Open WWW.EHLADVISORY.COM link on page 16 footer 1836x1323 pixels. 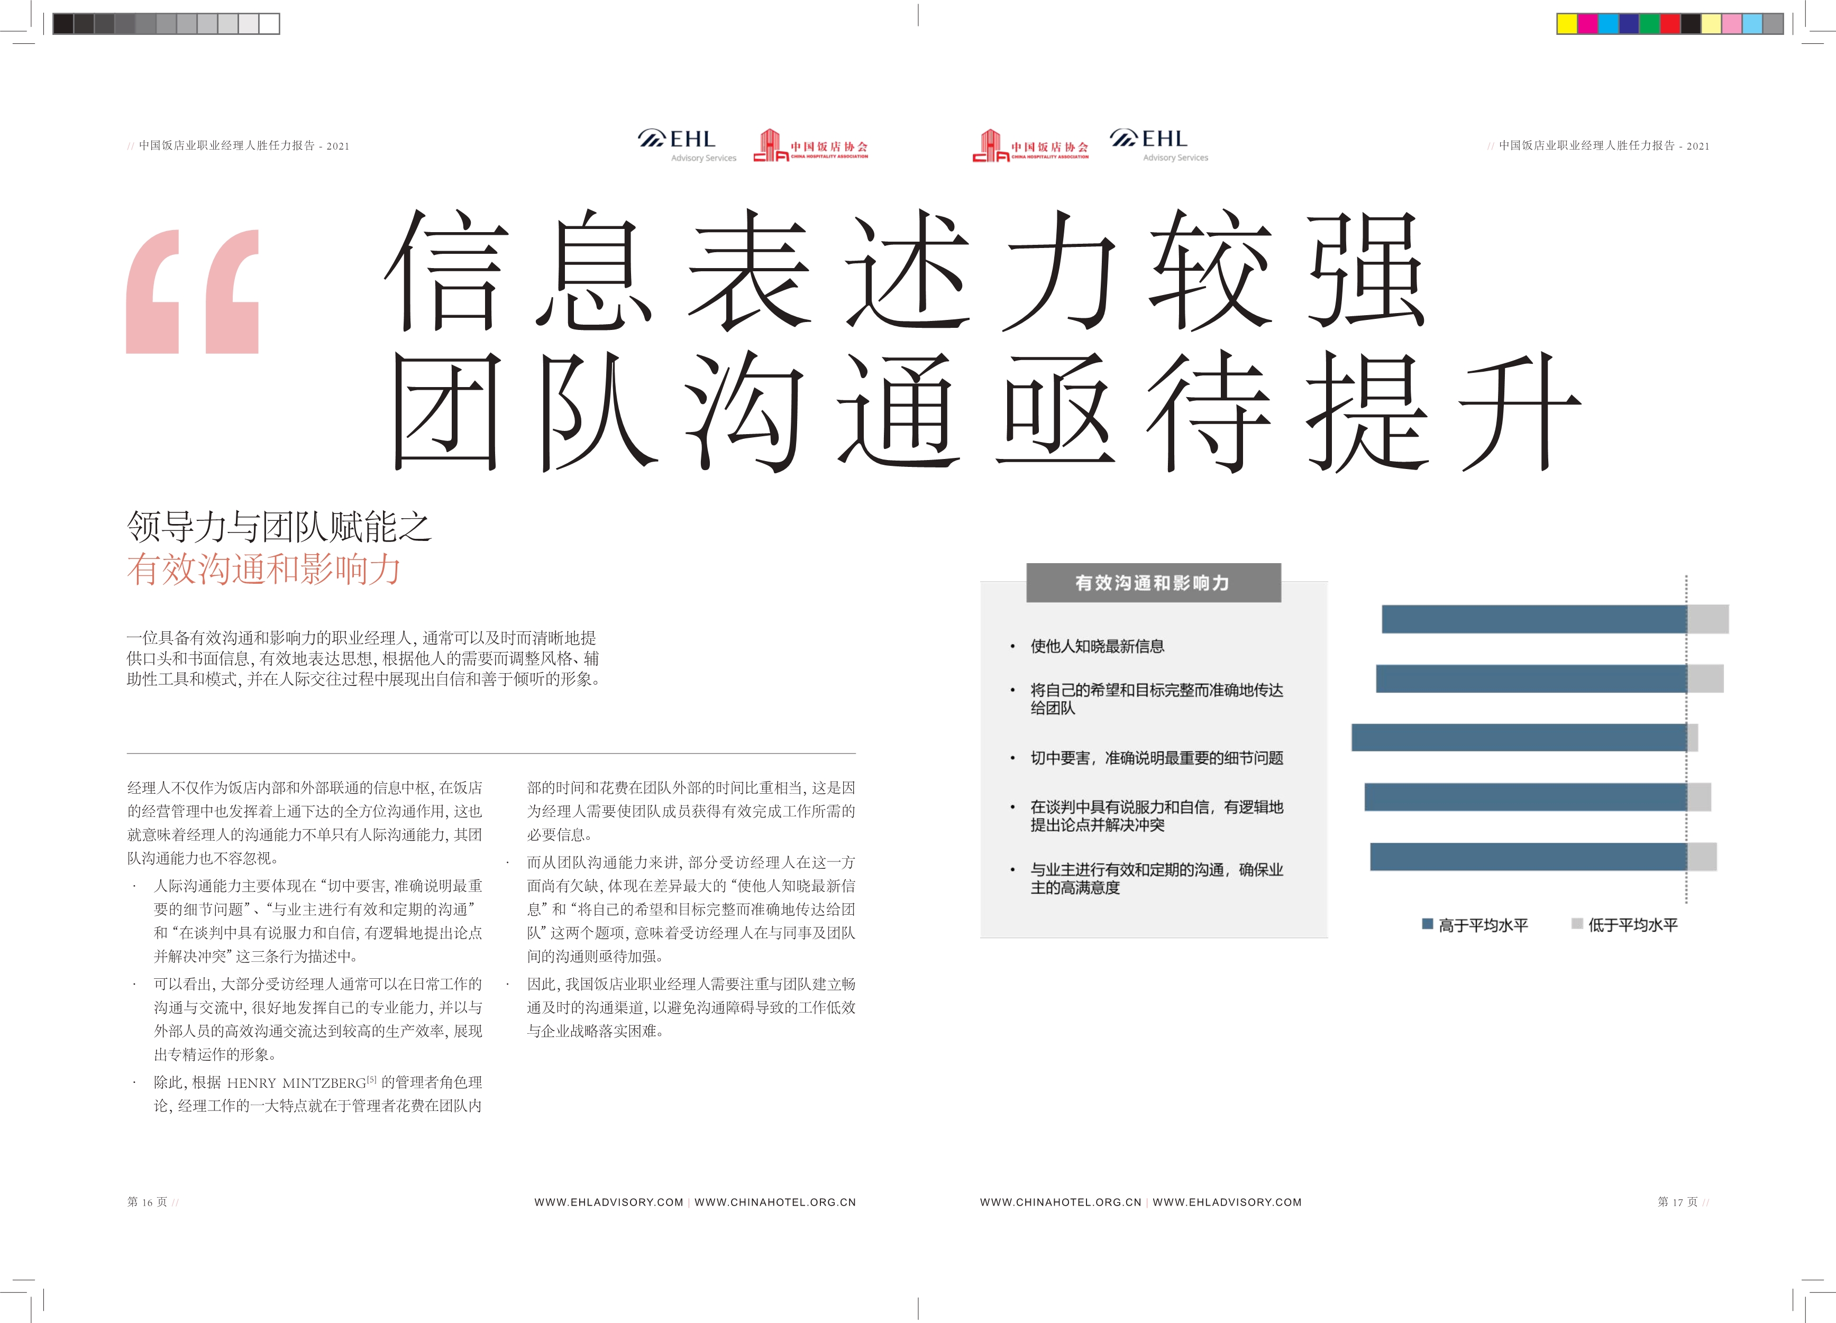coord(608,1201)
